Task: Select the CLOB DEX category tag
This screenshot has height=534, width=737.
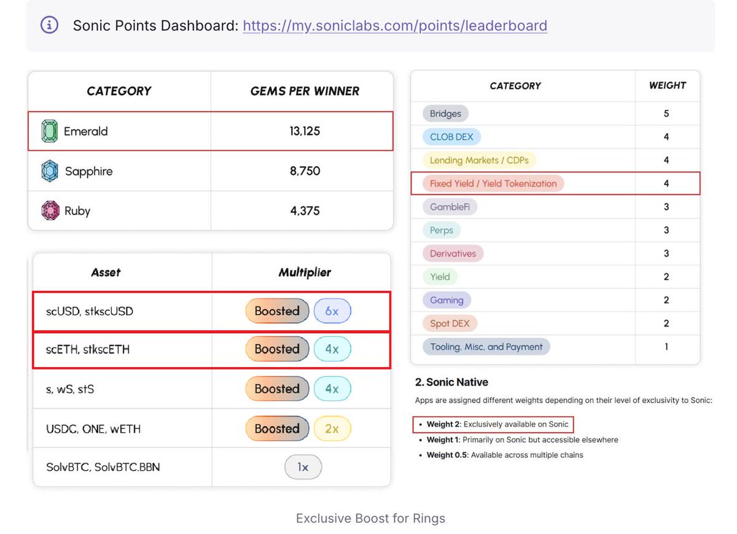Action: [451, 137]
